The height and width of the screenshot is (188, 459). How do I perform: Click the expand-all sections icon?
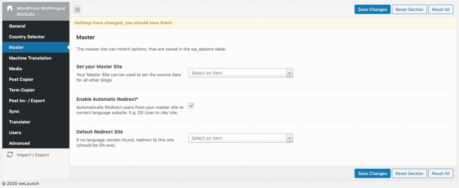coord(77,9)
